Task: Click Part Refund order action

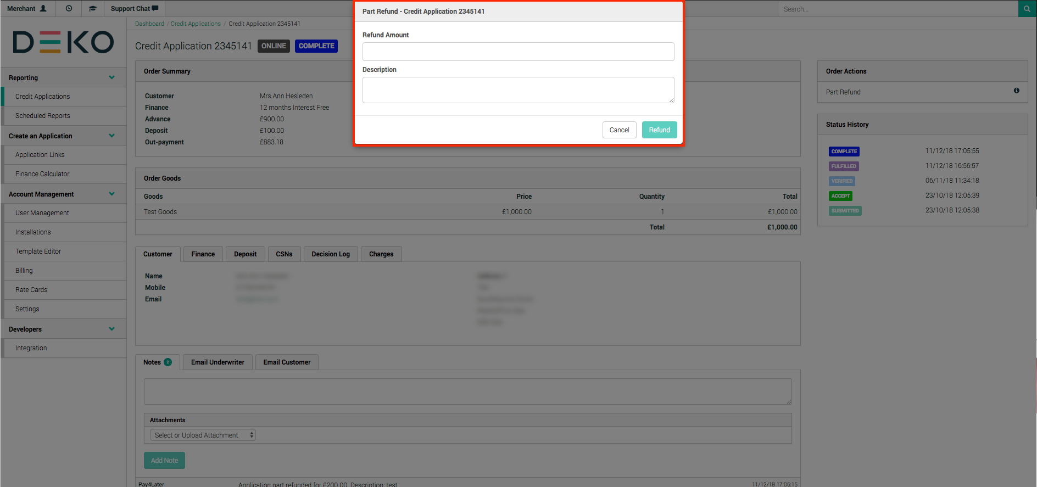Action: pos(843,92)
